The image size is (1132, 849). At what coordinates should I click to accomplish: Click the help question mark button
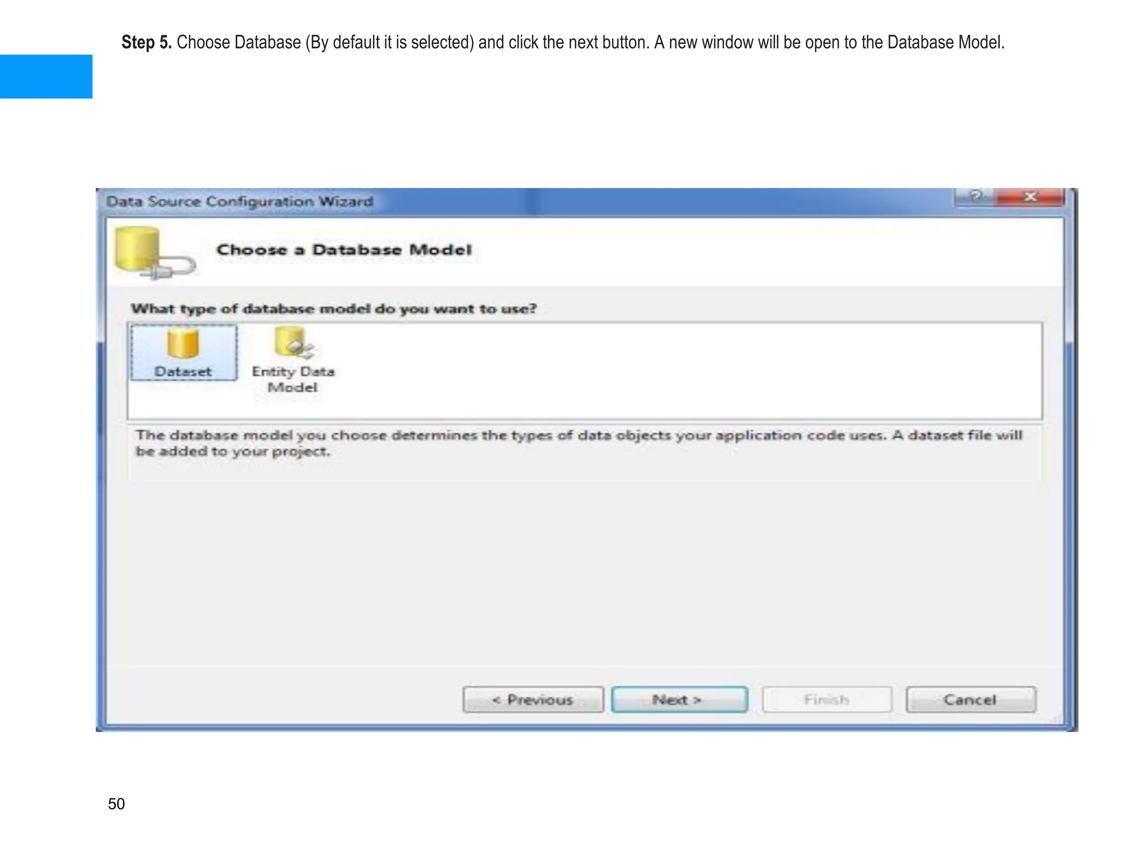tap(975, 196)
